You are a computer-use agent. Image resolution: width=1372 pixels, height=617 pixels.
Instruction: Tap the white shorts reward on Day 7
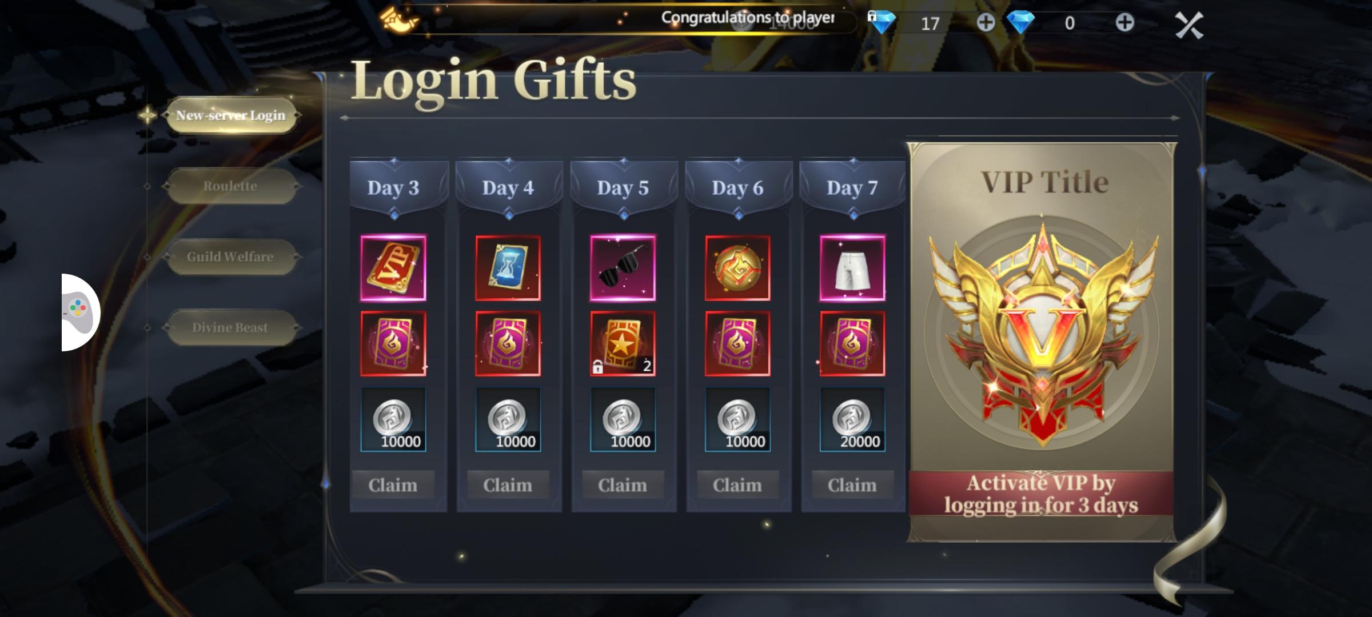point(852,268)
